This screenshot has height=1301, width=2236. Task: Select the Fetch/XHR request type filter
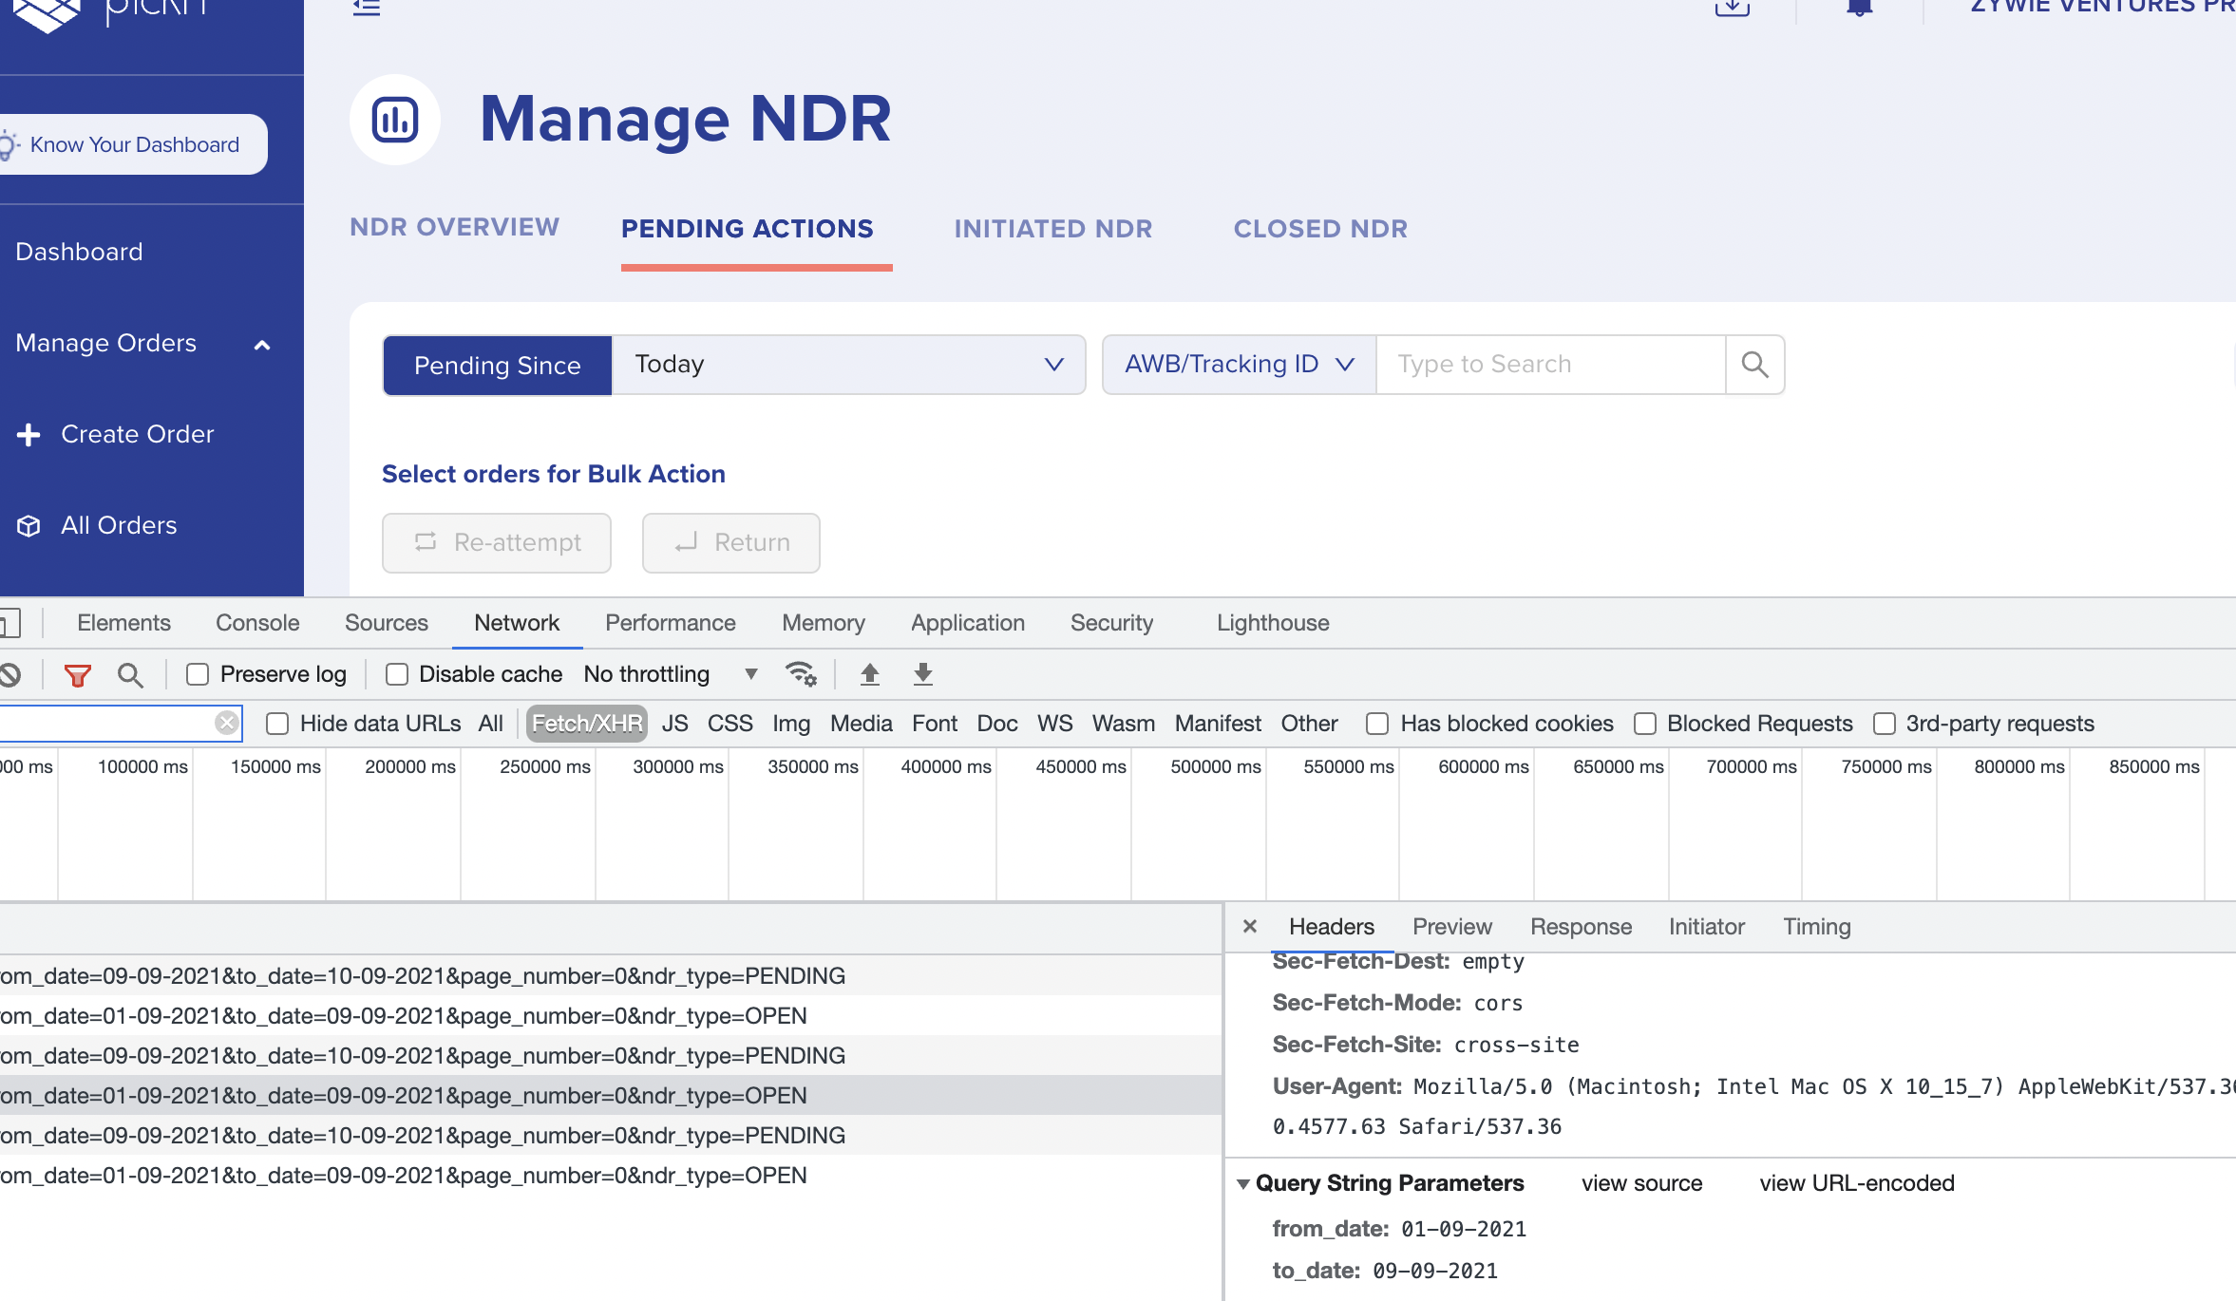click(x=587, y=724)
